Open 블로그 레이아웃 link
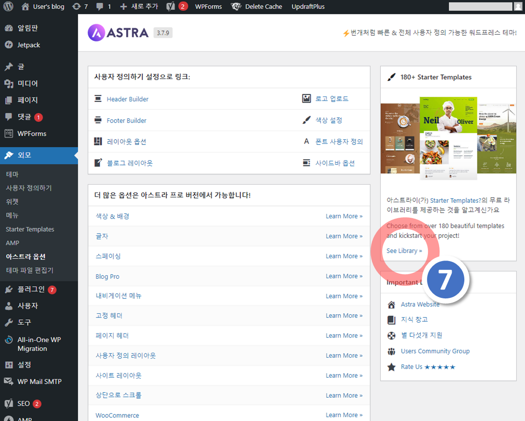 point(130,163)
